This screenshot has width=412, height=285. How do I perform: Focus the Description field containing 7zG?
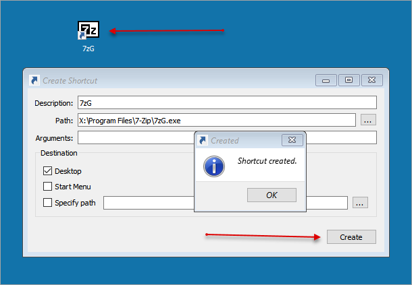click(x=227, y=102)
